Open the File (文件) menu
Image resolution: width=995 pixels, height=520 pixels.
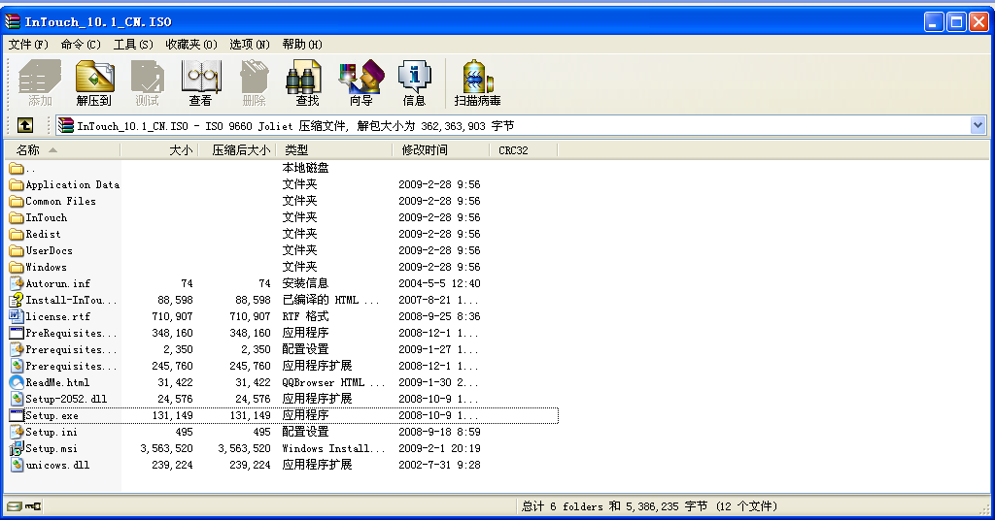click(28, 44)
